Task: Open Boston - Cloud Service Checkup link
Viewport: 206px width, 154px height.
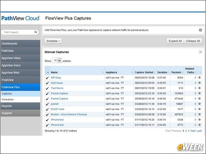Action: pyautogui.click(x=69, y=115)
